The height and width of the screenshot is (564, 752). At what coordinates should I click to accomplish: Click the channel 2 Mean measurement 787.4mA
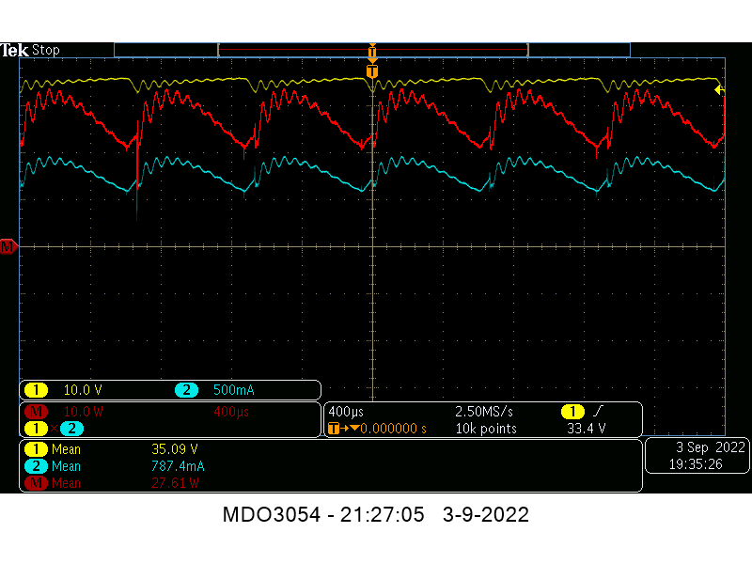tap(178, 466)
